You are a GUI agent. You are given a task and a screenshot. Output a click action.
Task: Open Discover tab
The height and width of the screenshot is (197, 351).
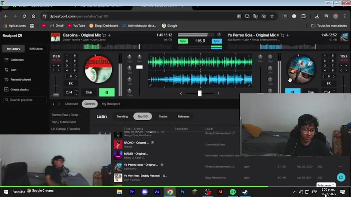(x=72, y=104)
